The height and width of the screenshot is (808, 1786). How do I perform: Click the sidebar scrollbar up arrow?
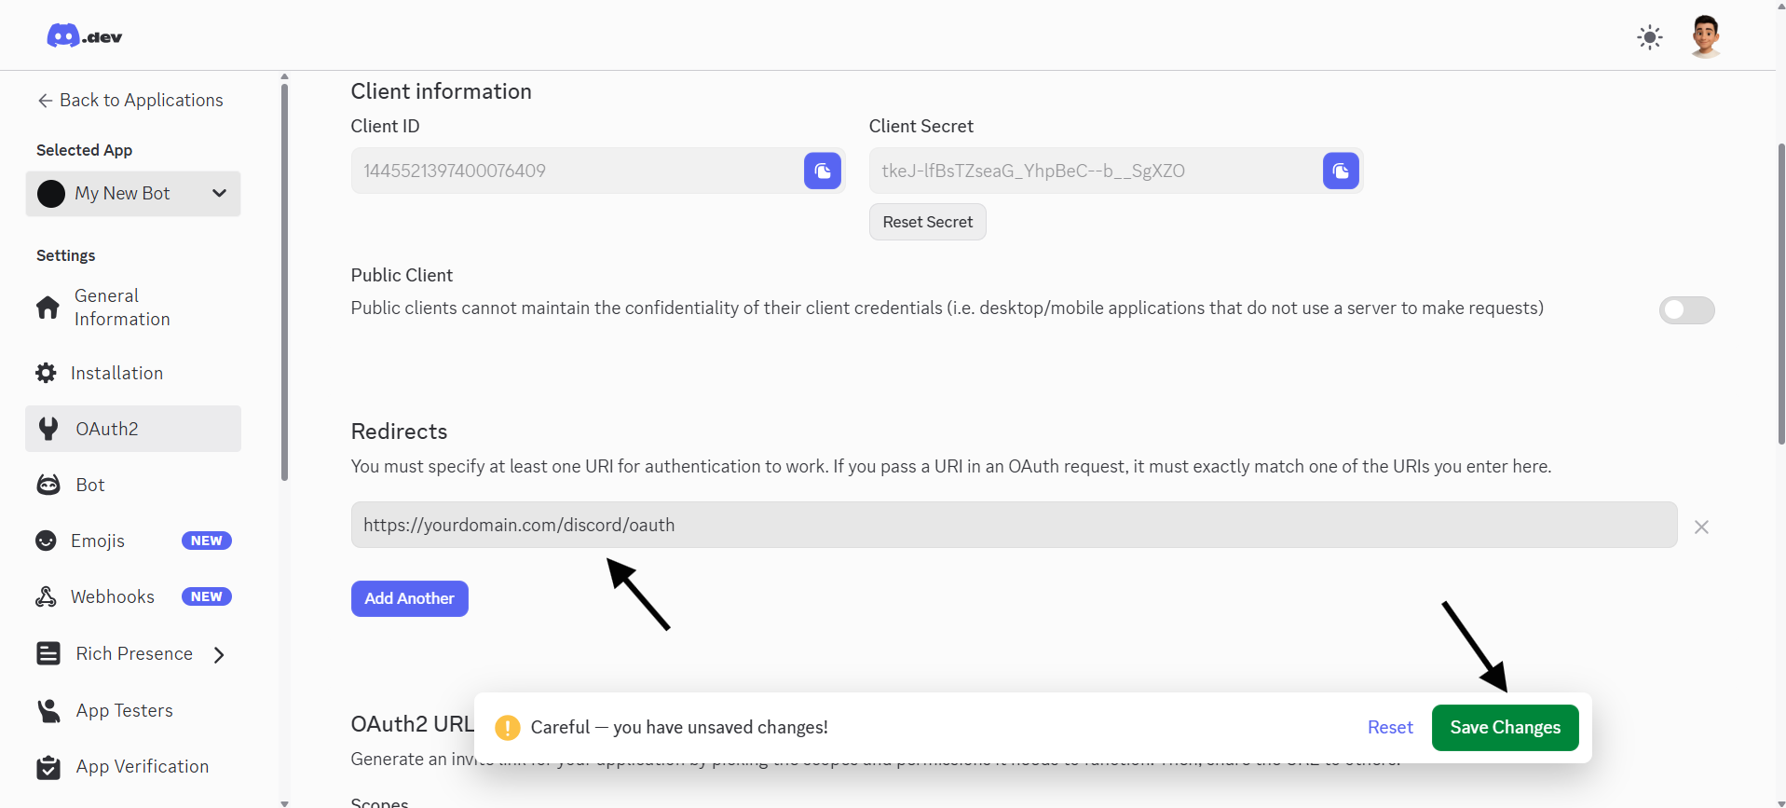pos(284,76)
